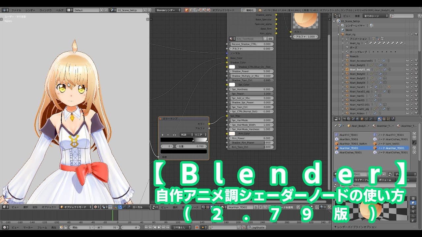Open the color ramp RGB mode dropdown
Screen dimensions: 422x237
pos(187,135)
